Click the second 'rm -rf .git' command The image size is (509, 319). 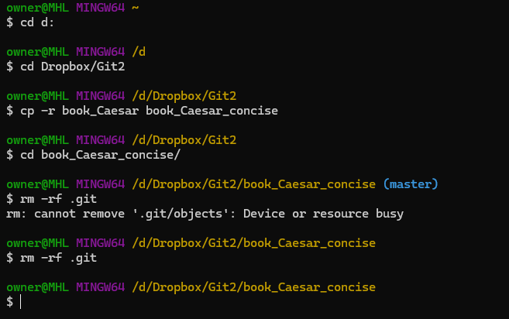tap(58, 258)
